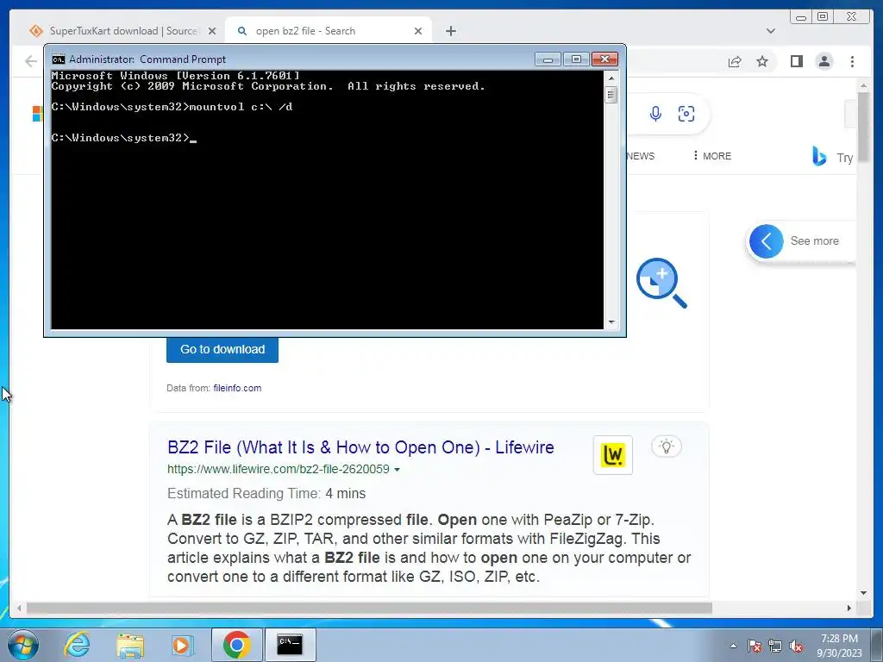Screen dimensions: 883x662
Task: Click the page scroll right arrow
Action: point(849,608)
